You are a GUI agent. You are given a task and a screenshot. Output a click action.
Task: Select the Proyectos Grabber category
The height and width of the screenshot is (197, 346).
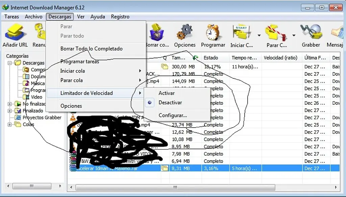pos(39,118)
